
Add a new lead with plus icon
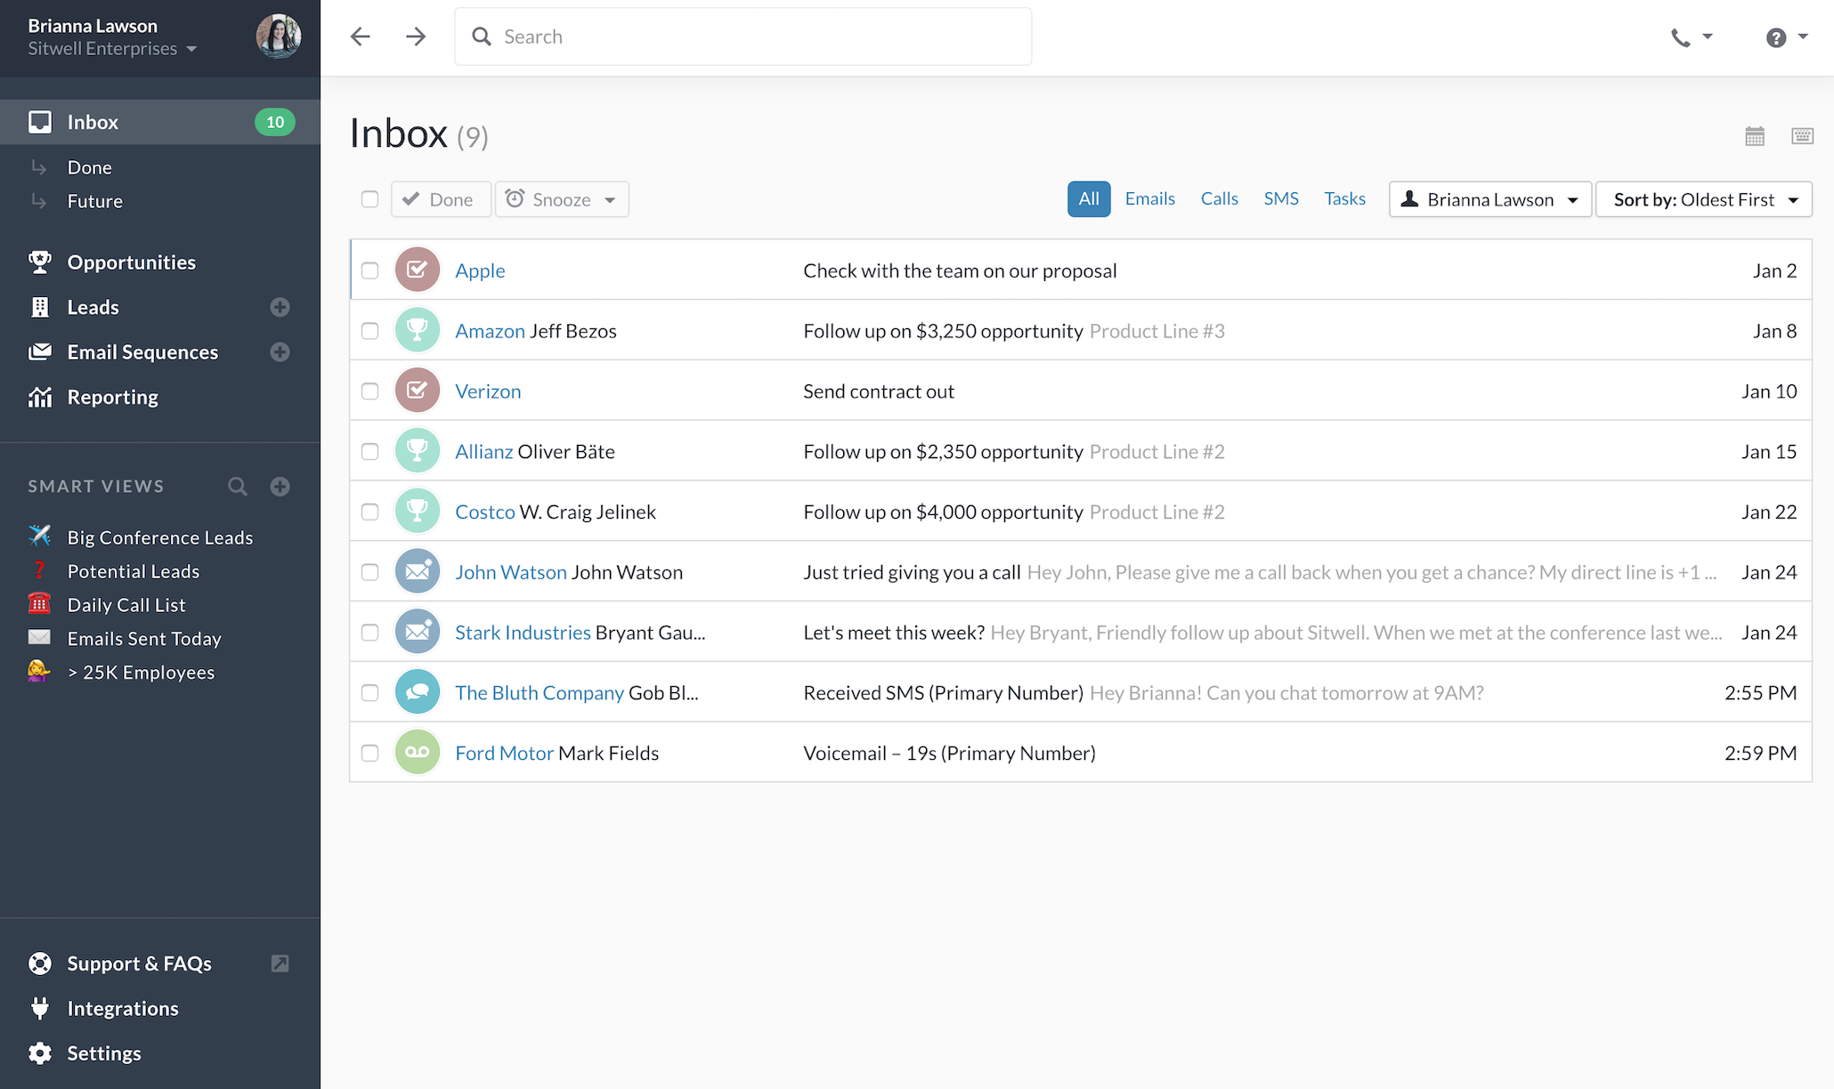tap(280, 307)
